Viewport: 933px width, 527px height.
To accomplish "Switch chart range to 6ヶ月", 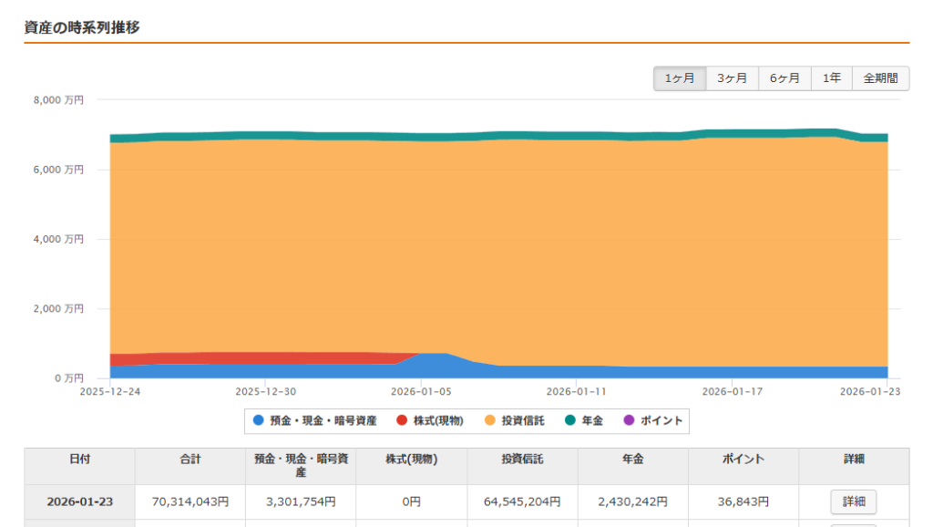I will tap(784, 78).
